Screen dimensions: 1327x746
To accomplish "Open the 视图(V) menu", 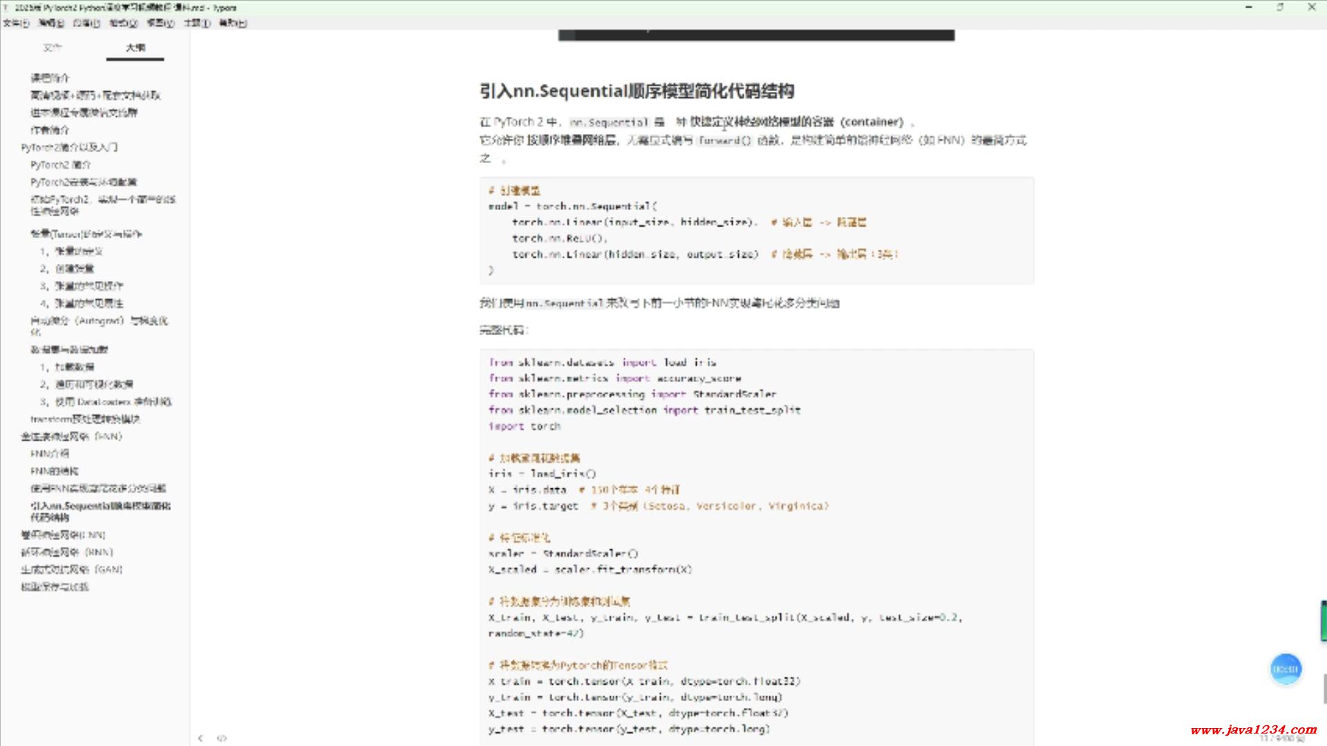I will [x=160, y=23].
